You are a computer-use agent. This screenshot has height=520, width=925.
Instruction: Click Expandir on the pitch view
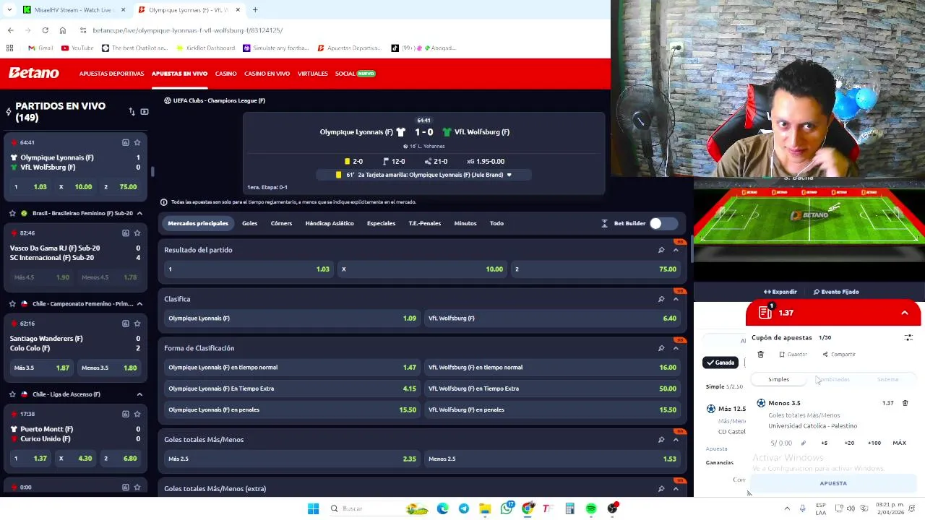(780, 292)
